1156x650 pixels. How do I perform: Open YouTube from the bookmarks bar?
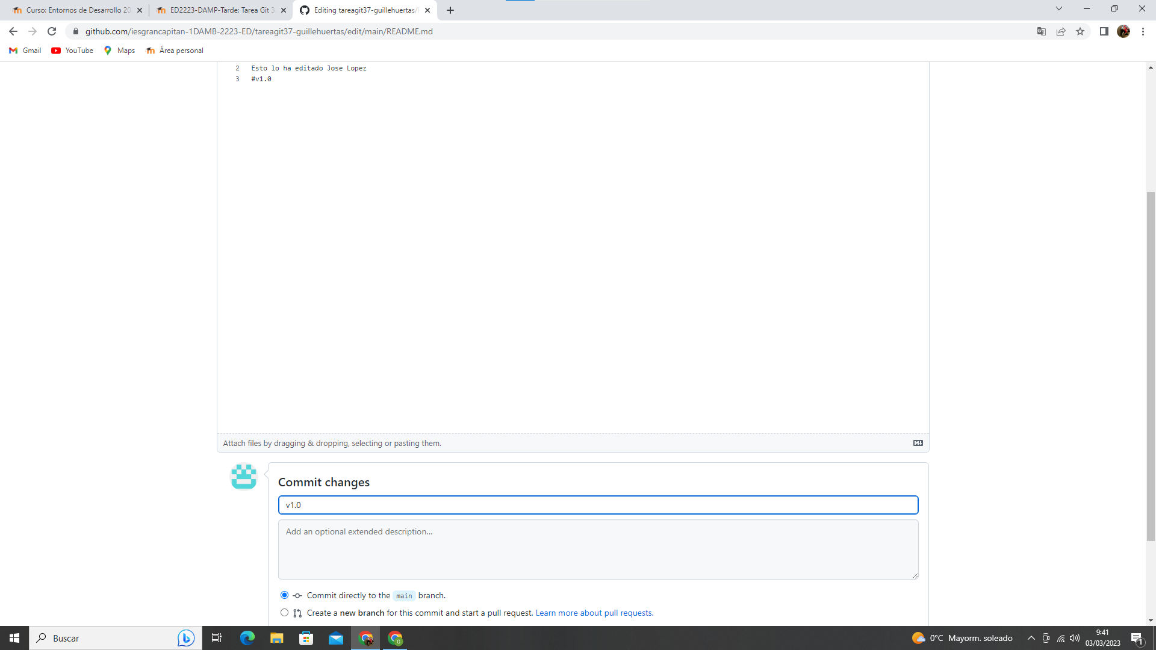click(x=72, y=51)
